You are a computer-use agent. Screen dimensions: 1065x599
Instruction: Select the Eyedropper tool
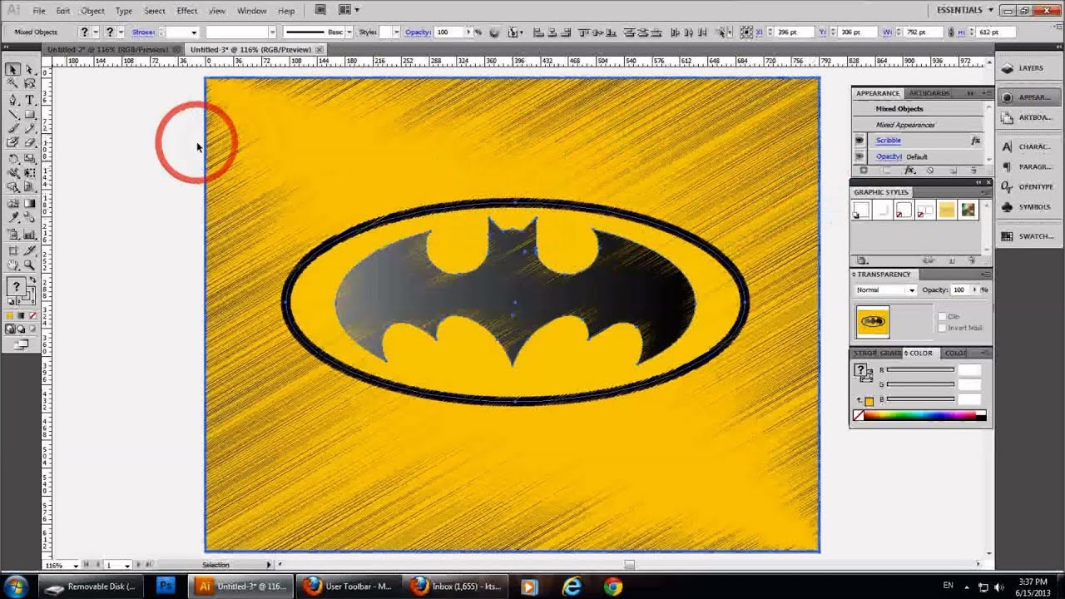13,218
